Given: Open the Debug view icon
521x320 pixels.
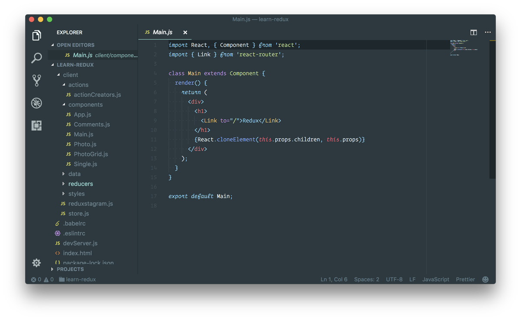Looking at the screenshot, I should click(x=36, y=103).
